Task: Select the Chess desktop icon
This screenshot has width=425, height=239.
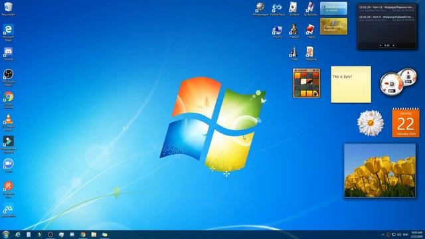Action: click(x=294, y=54)
